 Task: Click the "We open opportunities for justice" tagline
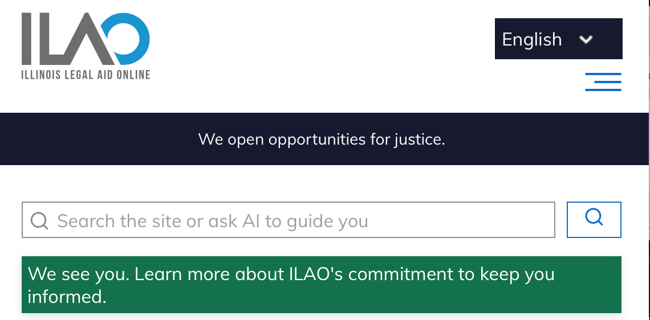[x=322, y=139]
